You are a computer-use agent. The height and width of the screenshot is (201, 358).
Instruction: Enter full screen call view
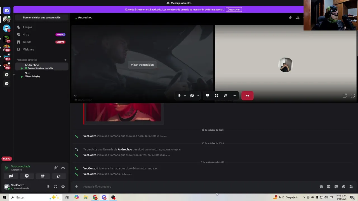point(353,95)
